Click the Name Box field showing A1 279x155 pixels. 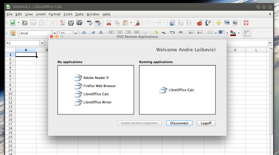tap(23, 43)
